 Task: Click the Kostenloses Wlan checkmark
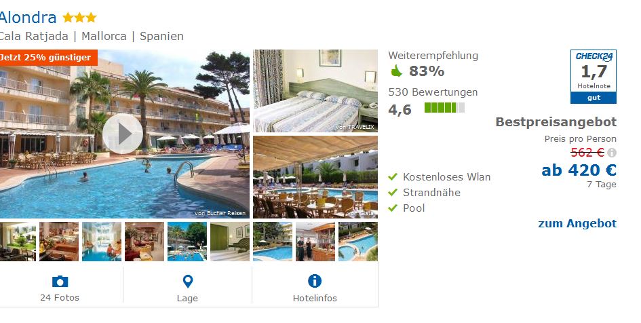pos(393,176)
